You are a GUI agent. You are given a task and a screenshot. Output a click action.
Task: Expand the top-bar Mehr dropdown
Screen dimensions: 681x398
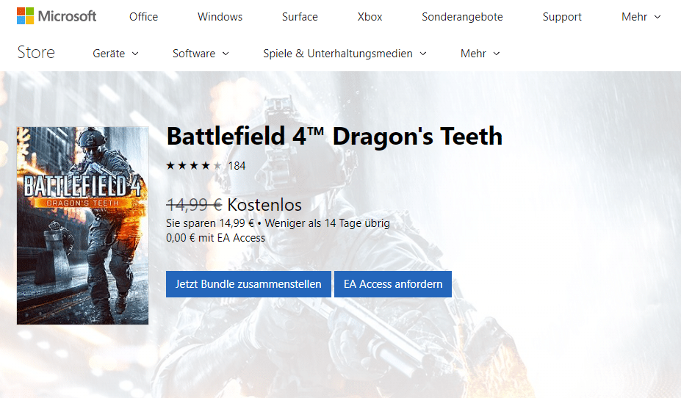click(641, 17)
